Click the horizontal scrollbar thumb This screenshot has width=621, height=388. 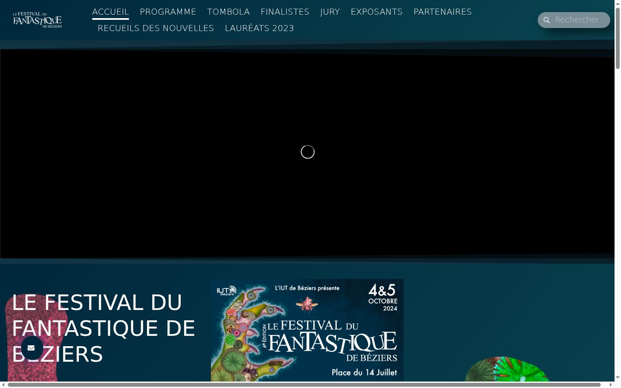pyautogui.click(x=304, y=385)
